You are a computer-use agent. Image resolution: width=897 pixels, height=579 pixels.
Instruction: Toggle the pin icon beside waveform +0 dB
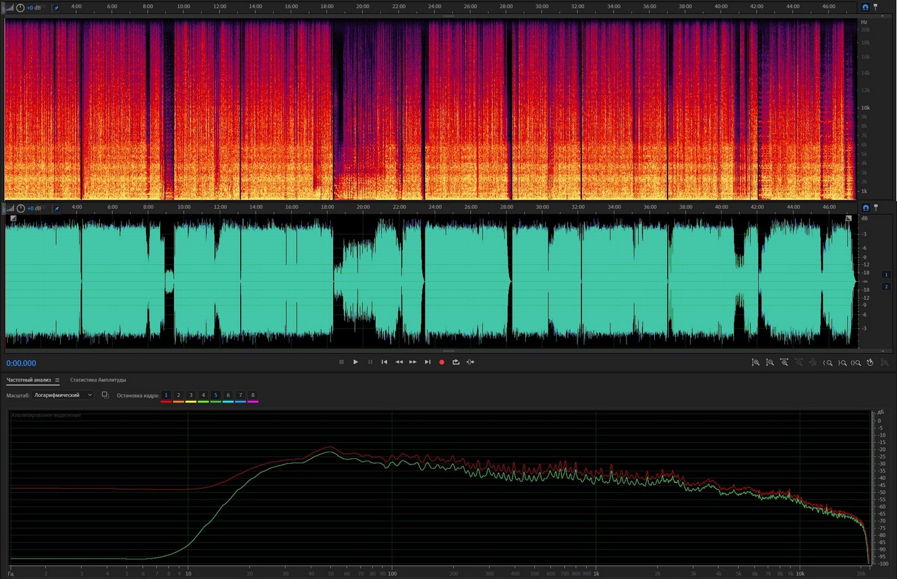[56, 208]
